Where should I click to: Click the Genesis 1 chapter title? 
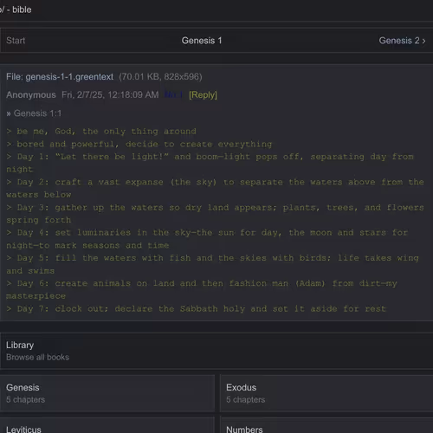[x=202, y=41]
